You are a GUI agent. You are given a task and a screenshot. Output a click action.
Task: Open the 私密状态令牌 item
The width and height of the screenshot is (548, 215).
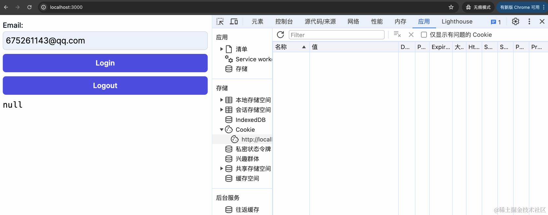click(248, 149)
